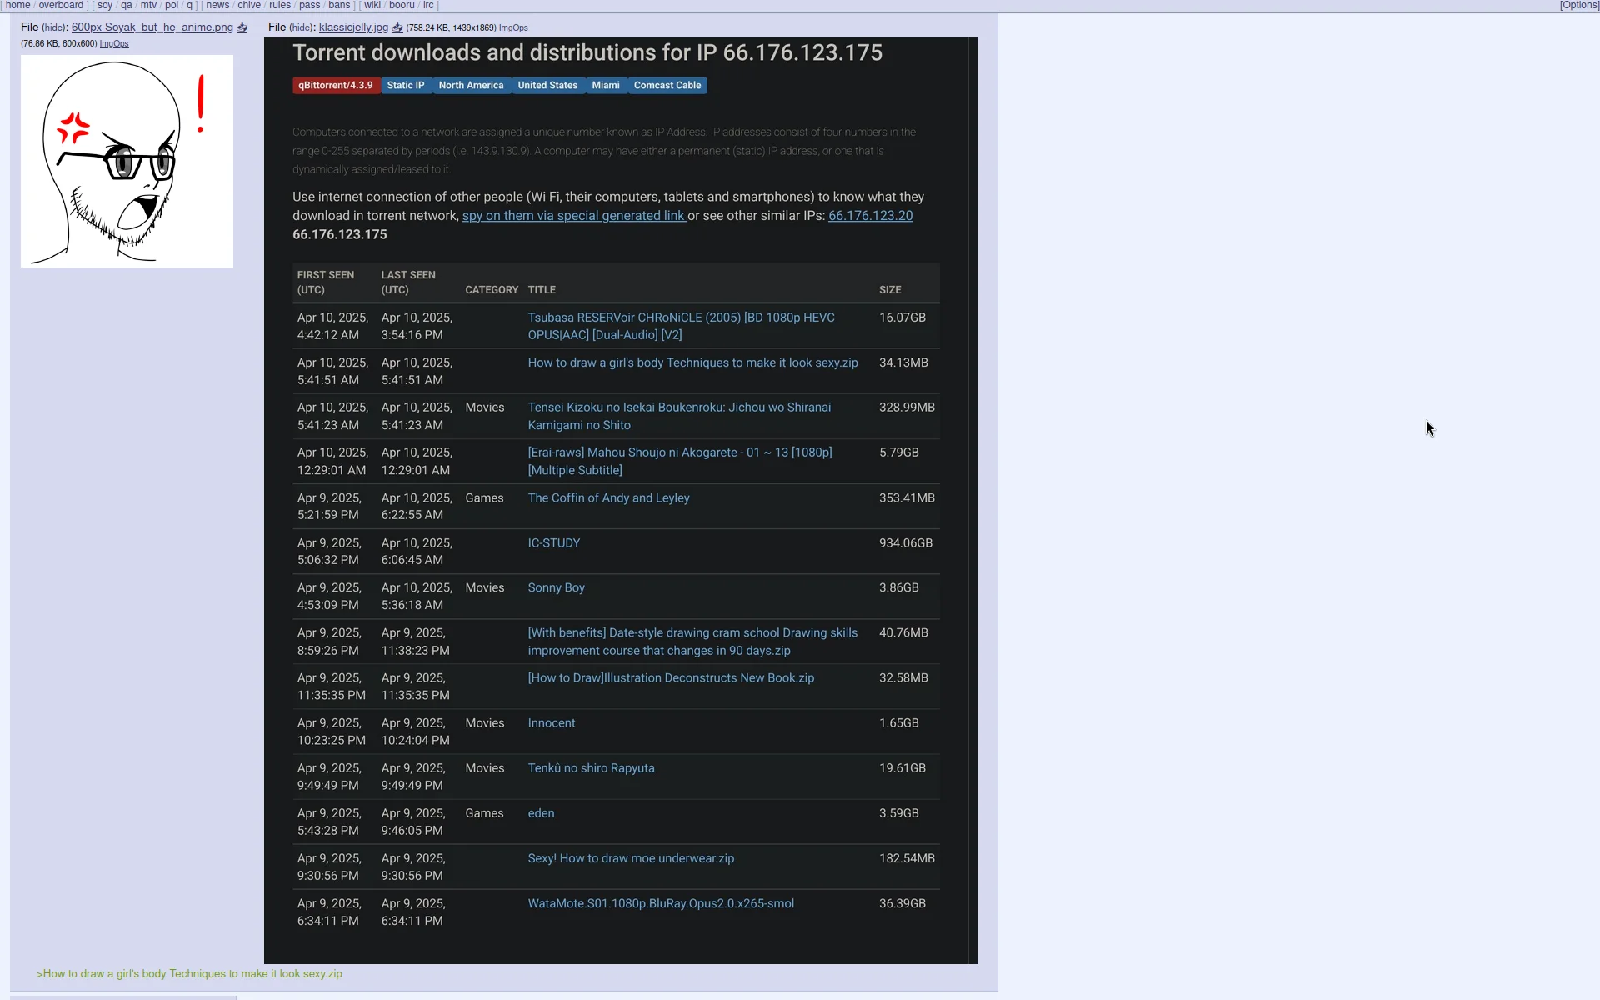1600x1000 pixels.
Task: Click the Innocent movie title
Action: [551, 723]
